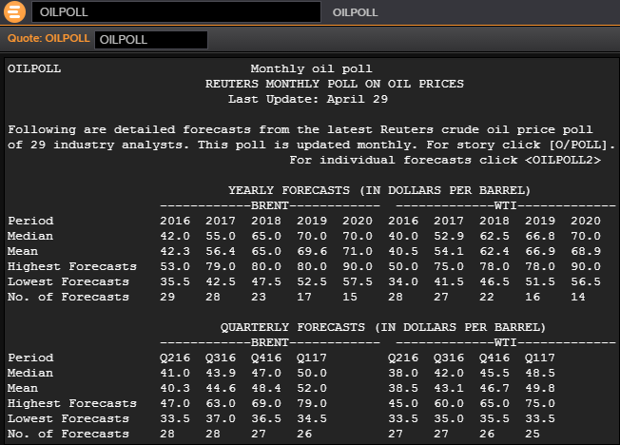The width and height of the screenshot is (620, 445).
Task: Select the QUARTERLY FORECASTS section heading
Action: pos(383,327)
